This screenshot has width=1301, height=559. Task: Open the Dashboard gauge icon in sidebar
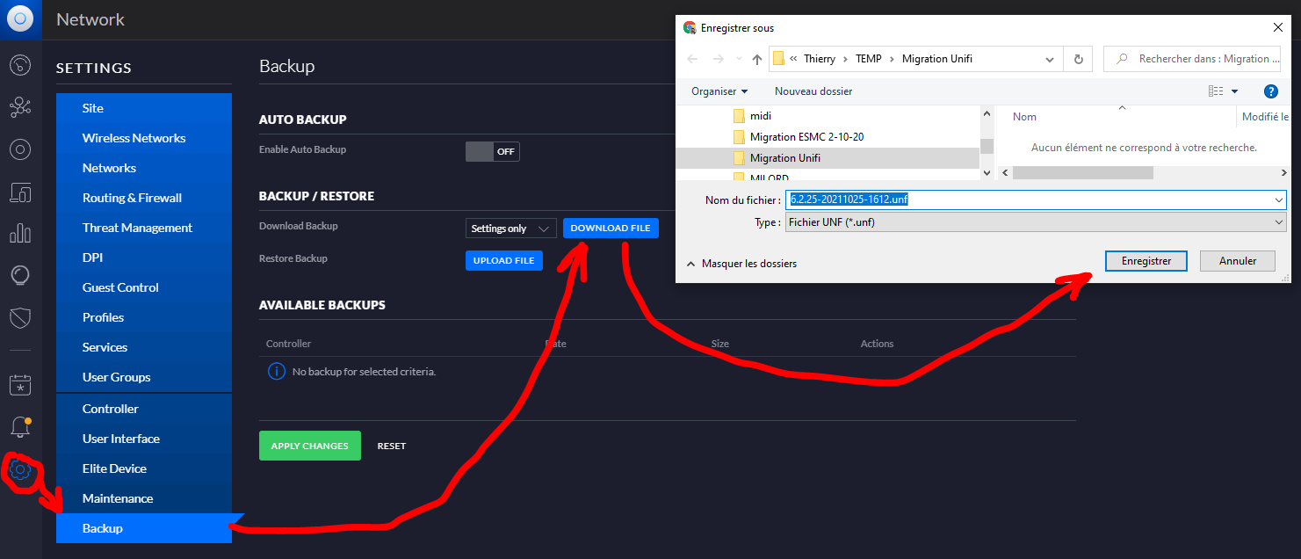tap(20, 65)
